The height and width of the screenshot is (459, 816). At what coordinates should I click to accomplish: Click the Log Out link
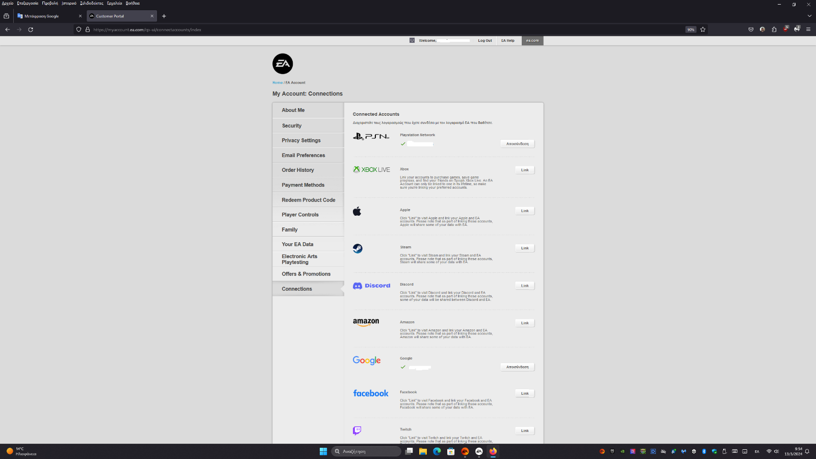pyautogui.click(x=485, y=40)
